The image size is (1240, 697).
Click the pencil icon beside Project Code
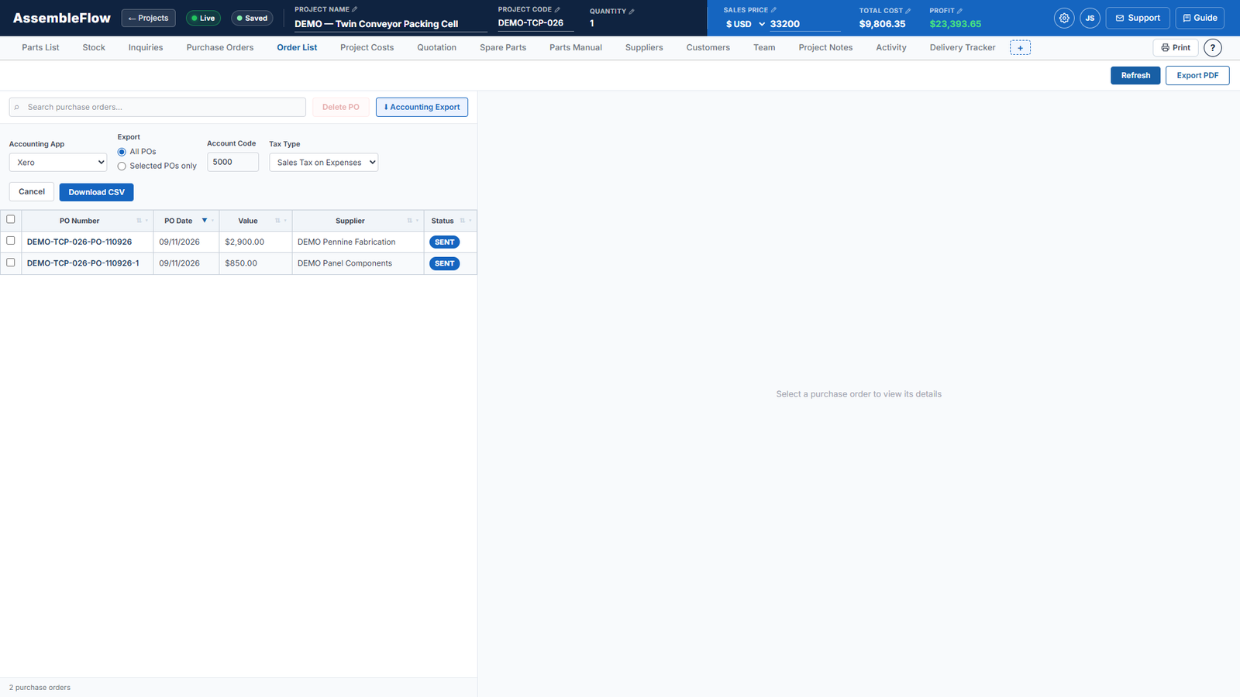point(557,9)
